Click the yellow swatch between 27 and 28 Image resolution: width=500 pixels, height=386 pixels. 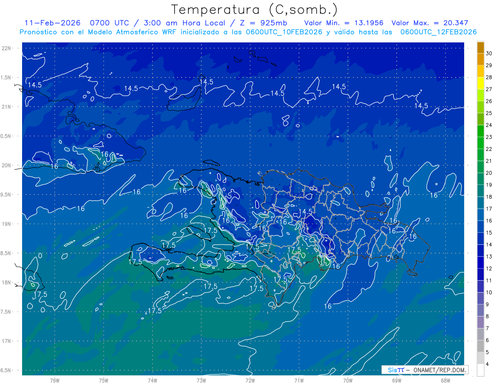(480, 84)
